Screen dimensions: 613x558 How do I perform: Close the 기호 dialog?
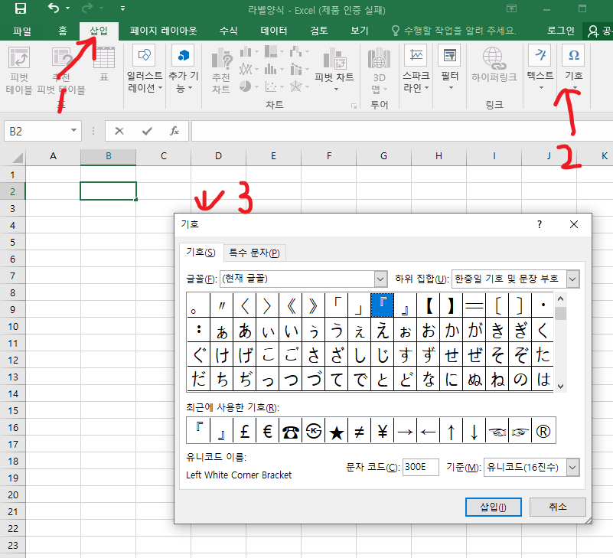pos(573,224)
